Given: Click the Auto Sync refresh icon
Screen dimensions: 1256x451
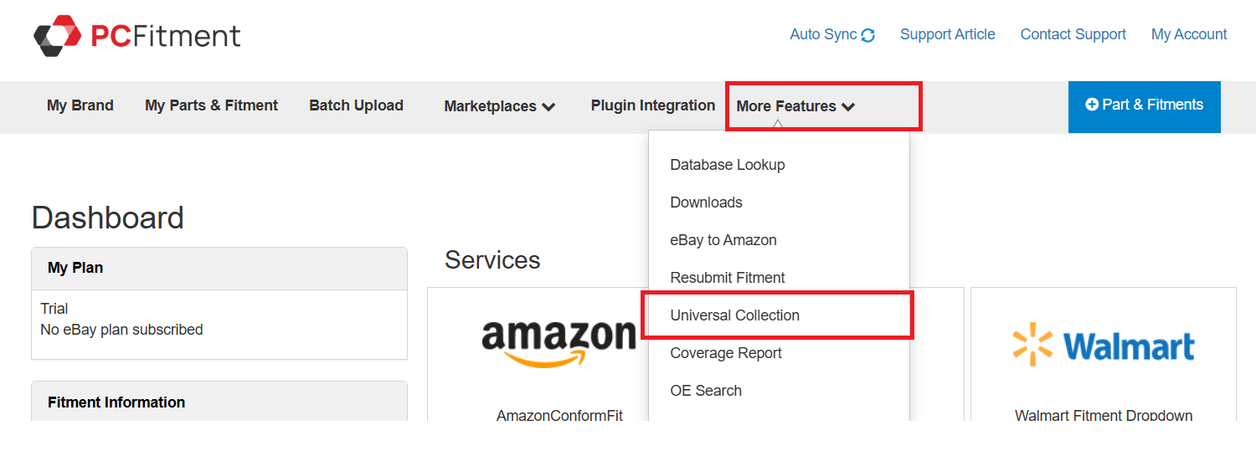Looking at the screenshot, I should pyautogui.click(x=868, y=35).
